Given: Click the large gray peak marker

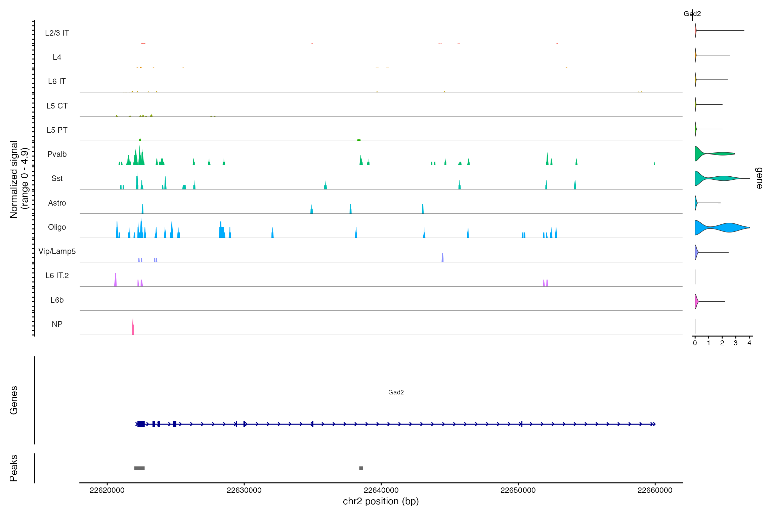Looking at the screenshot, I should coord(139,468).
